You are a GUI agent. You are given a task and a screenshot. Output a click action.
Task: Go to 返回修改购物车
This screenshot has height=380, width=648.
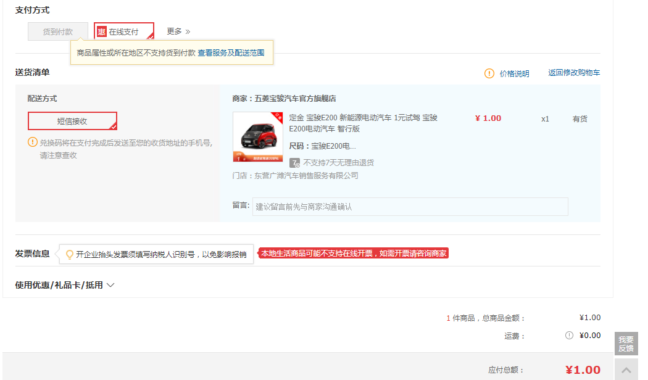(x=574, y=73)
